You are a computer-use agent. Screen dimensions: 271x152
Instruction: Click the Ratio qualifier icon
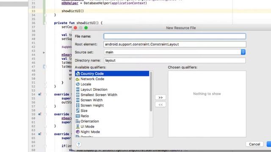coord(77,116)
